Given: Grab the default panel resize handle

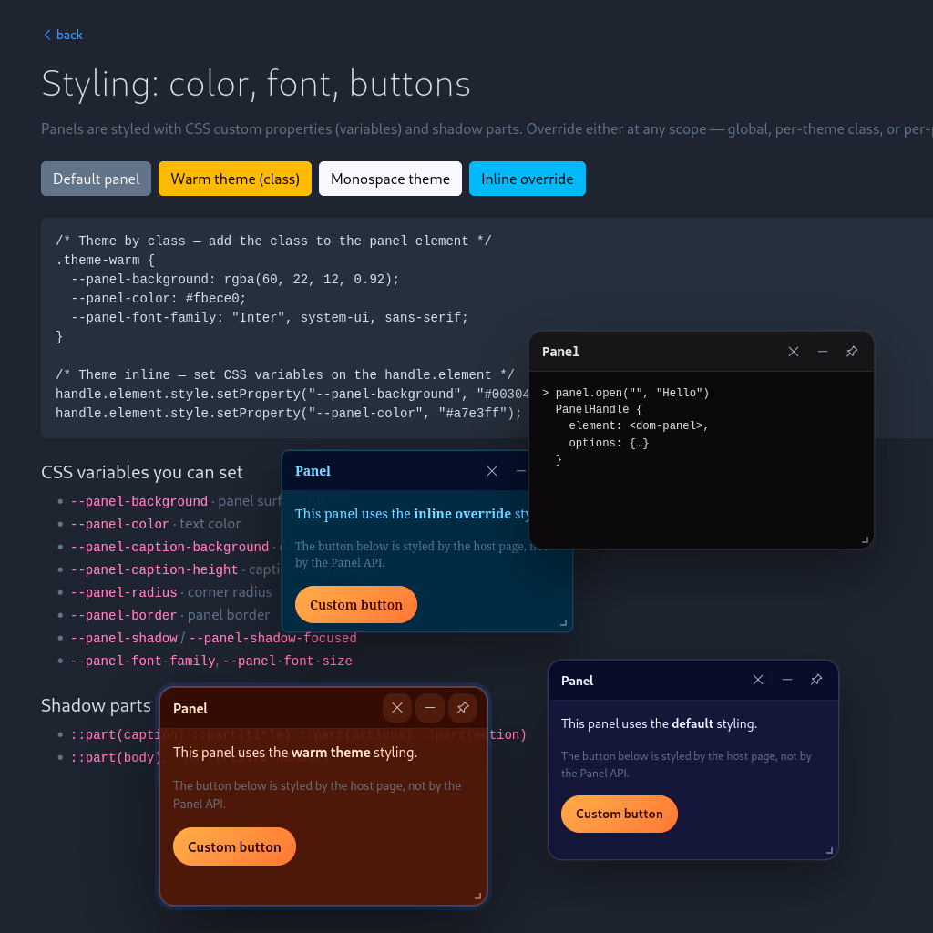Looking at the screenshot, I should point(829,851).
